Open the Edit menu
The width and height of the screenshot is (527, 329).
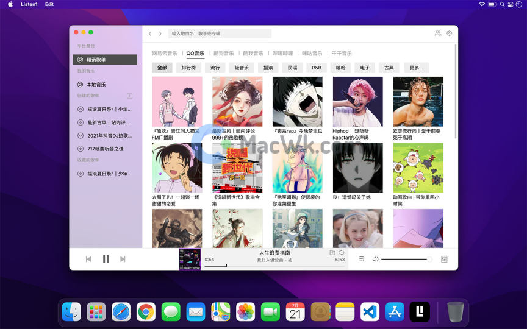[49, 4]
